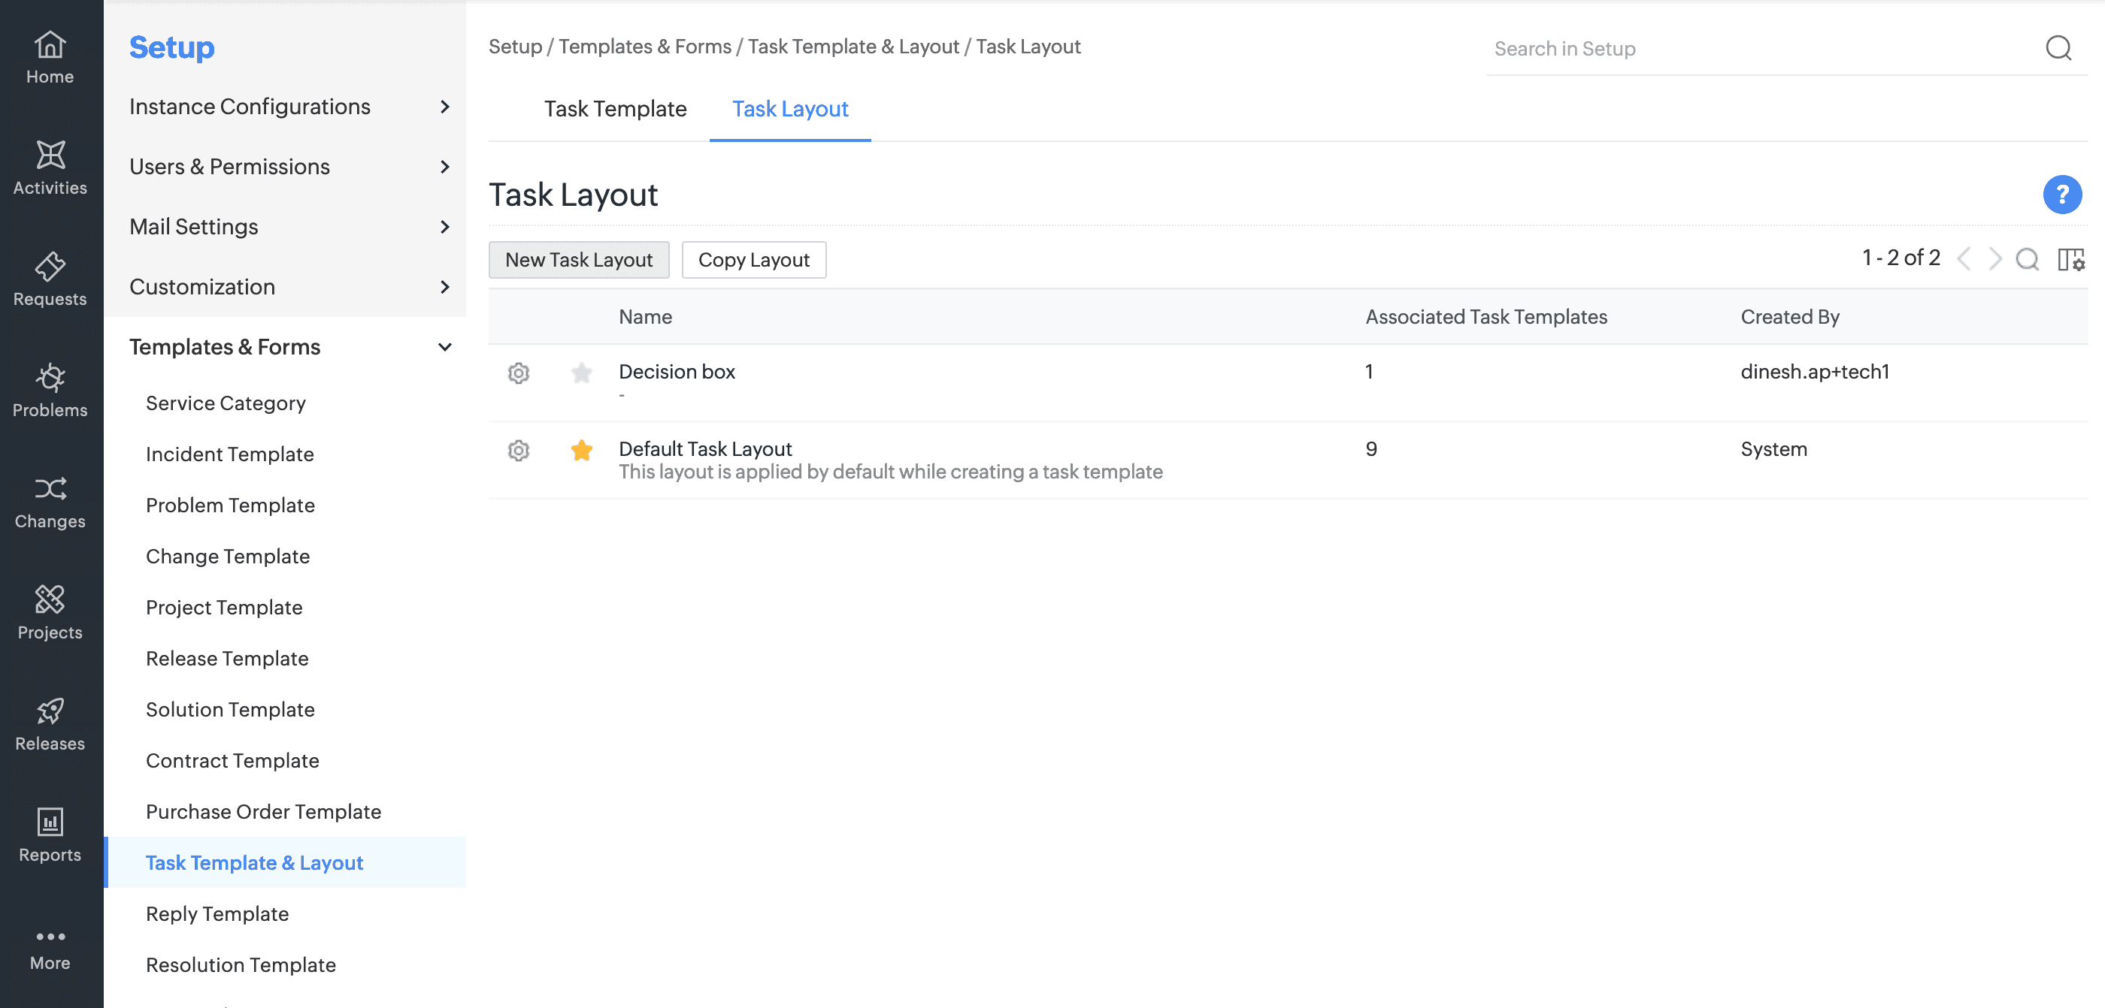
Task: Click the blue help question icon
Action: pyautogui.click(x=2061, y=195)
